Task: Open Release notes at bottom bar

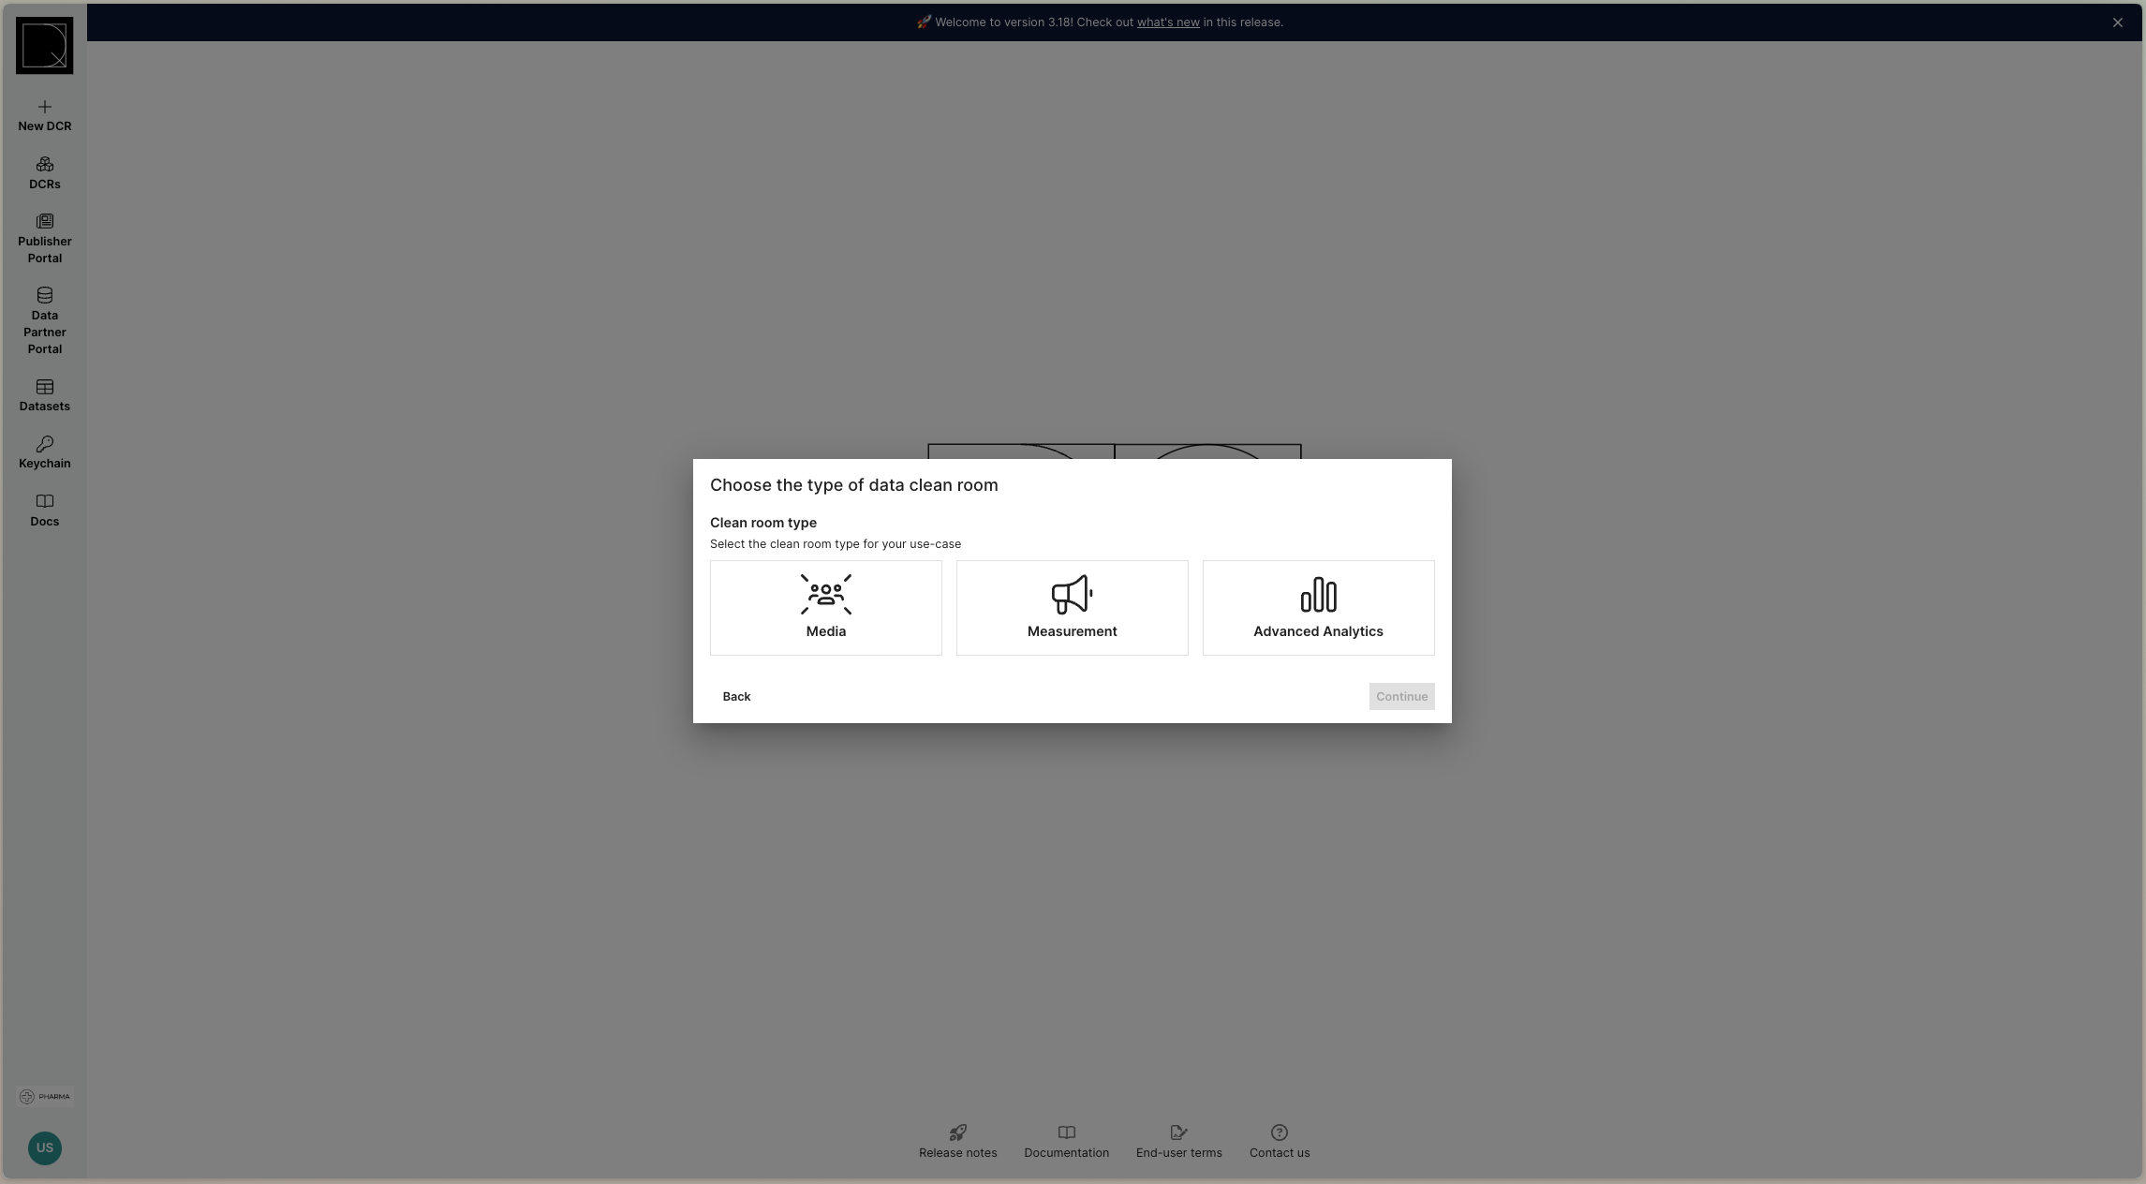Action: tap(956, 1142)
